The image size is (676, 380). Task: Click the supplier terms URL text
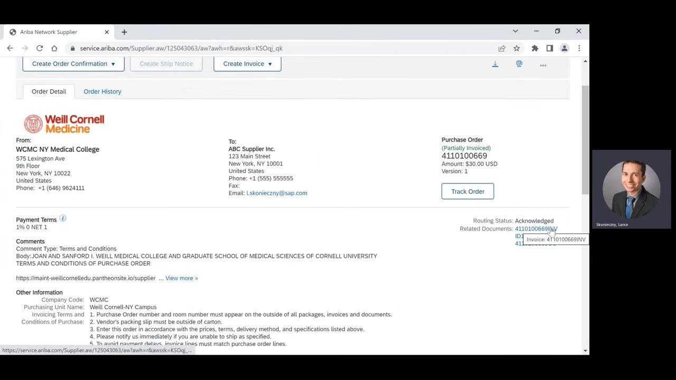tap(86, 278)
